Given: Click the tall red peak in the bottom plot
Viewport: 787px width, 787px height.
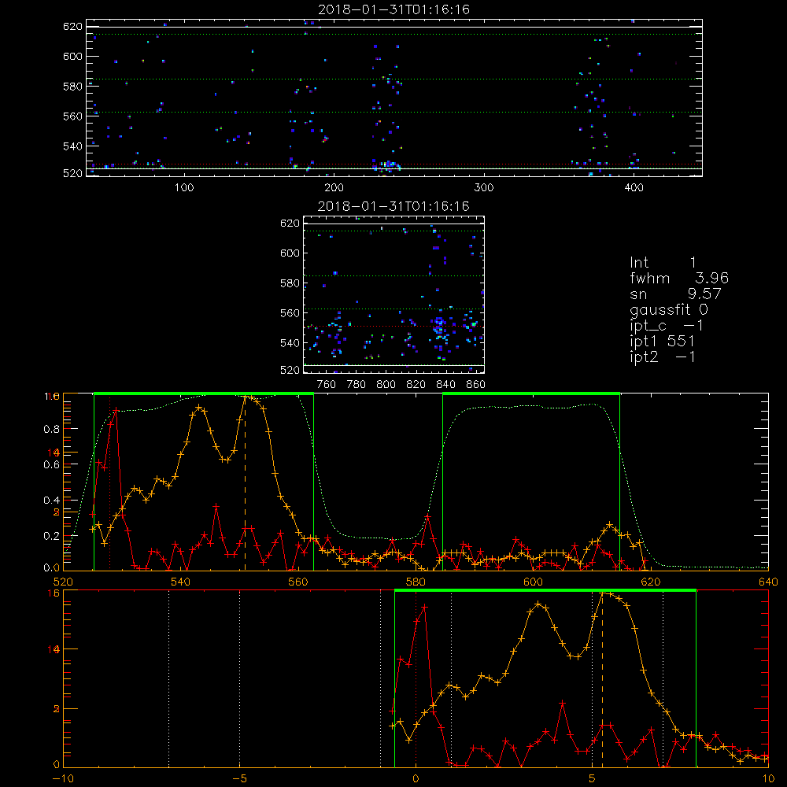Looking at the screenshot, I should pyautogui.click(x=425, y=608).
